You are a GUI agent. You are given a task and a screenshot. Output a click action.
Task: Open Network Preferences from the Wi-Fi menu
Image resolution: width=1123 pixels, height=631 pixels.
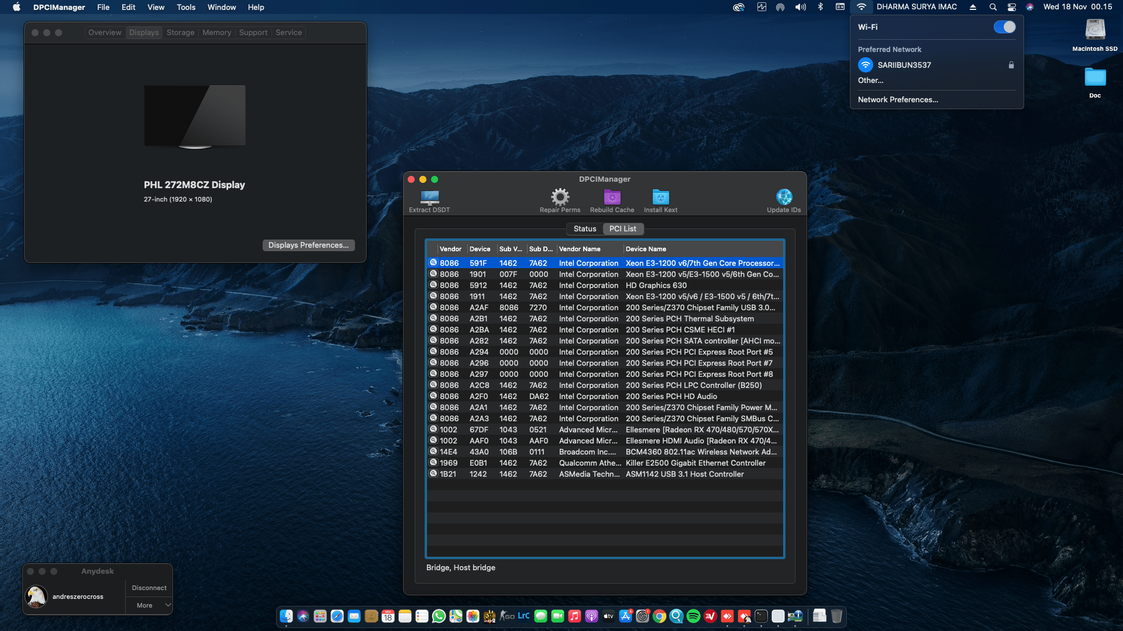point(898,100)
